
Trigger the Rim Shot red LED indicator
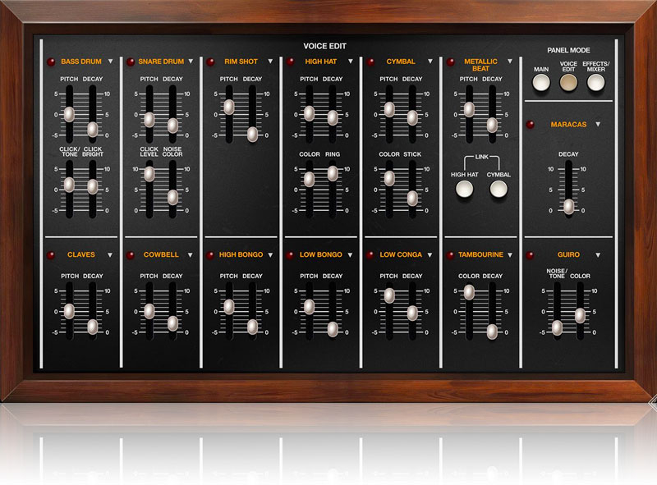[211, 62]
